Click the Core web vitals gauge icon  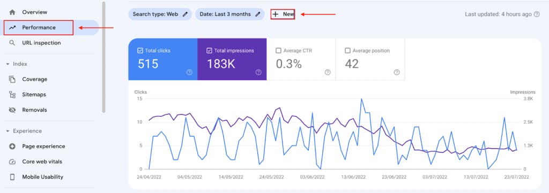(x=12, y=161)
